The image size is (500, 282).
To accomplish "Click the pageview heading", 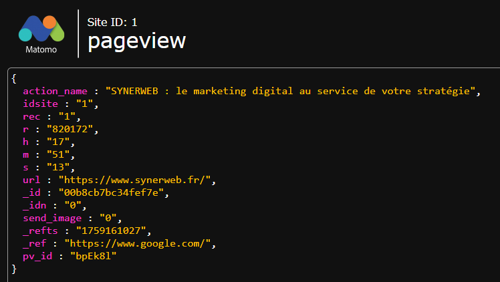I will click(136, 41).
